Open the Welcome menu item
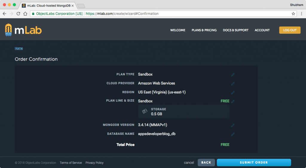The image size is (306, 168). (x=178, y=30)
